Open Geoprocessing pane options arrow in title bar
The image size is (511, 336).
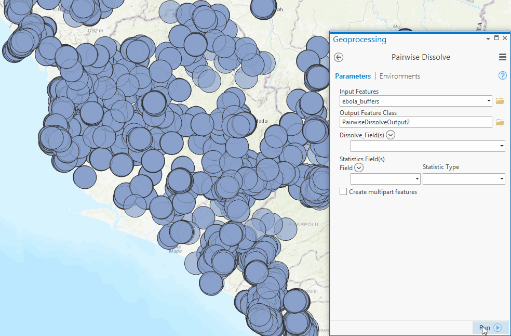pyautogui.click(x=488, y=39)
